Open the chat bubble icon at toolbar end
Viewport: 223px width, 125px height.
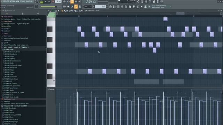[x=161, y=1]
